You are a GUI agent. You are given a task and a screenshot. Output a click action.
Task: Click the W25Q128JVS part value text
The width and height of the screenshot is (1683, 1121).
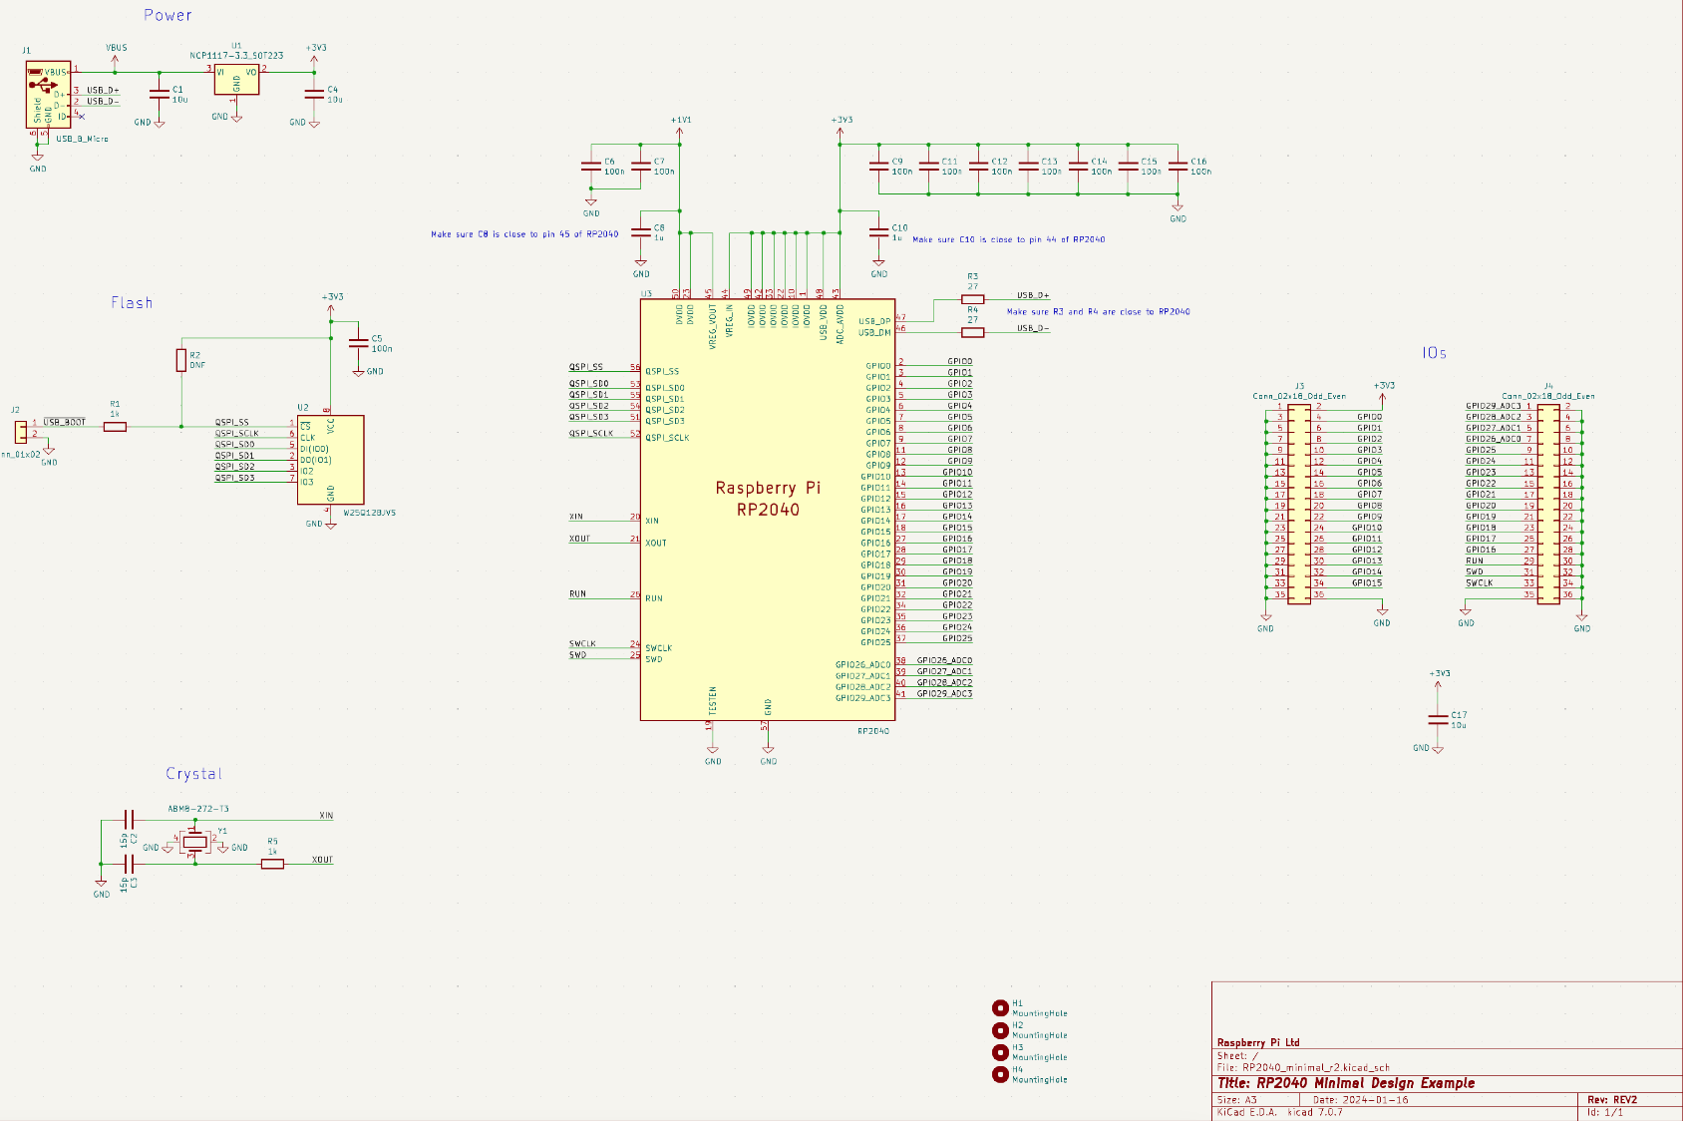[x=370, y=513]
